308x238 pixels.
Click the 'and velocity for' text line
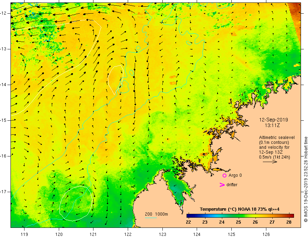click(x=274, y=147)
